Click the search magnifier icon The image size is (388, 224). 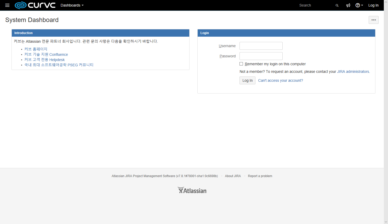click(337, 5)
